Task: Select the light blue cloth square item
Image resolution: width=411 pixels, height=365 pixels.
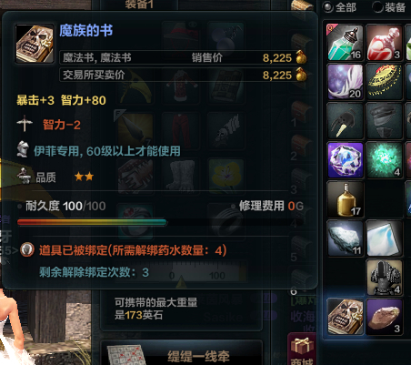Action: [384, 238]
